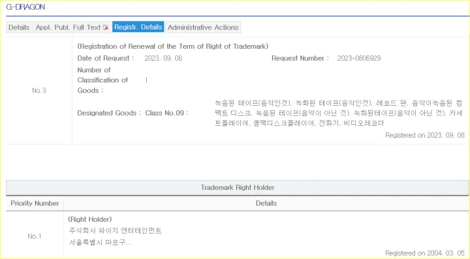The image size is (470, 259).
Task: Click the No.1 priority number cell
Action: coord(35,236)
